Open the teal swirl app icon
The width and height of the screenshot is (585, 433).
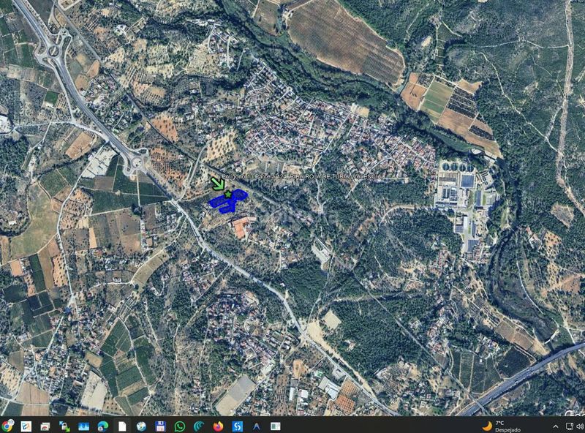pyautogui.click(x=199, y=426)
